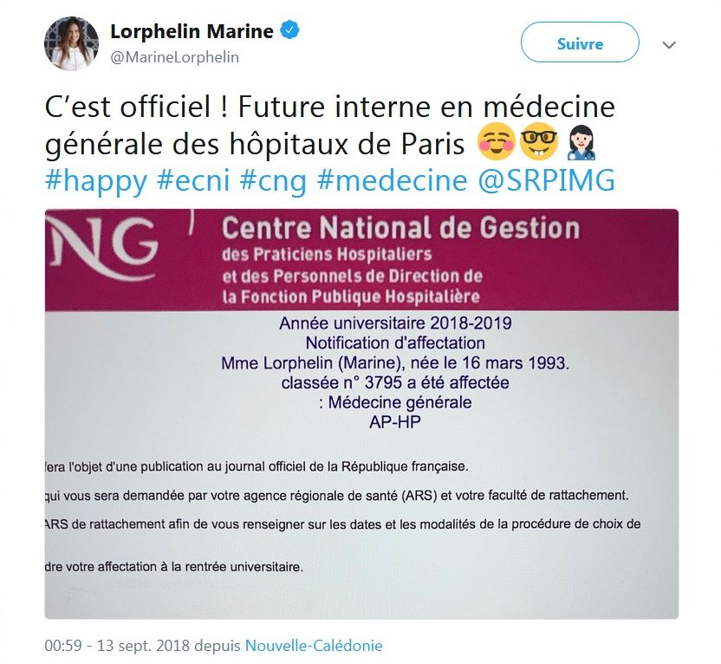Visit the @SRPIMG mention

(x=546, y=179)
